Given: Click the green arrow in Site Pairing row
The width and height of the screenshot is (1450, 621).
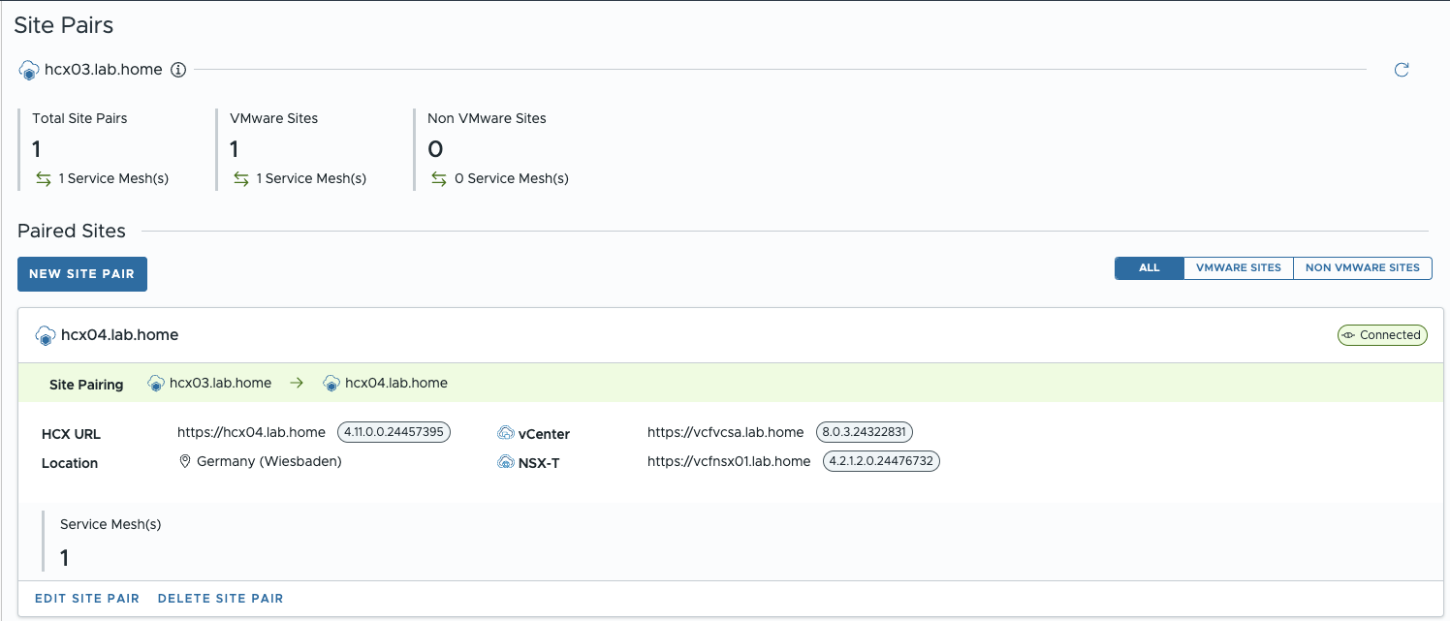Looking at the screenshot, I should pos(297,383).
